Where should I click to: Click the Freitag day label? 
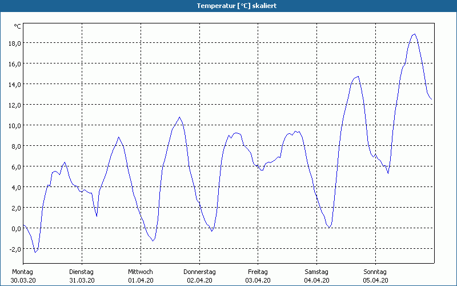pyautogui.click(x=258, y=272)
